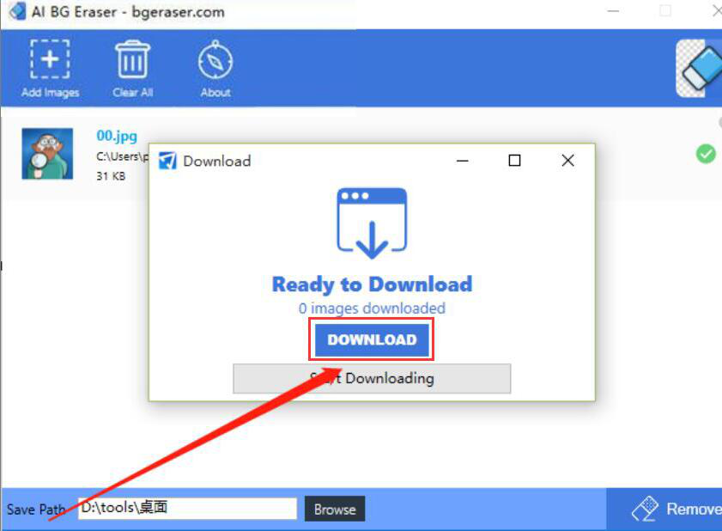Click the Download dialog title icon
Viewport: 722px width, 531px height.
pos(167,161)
